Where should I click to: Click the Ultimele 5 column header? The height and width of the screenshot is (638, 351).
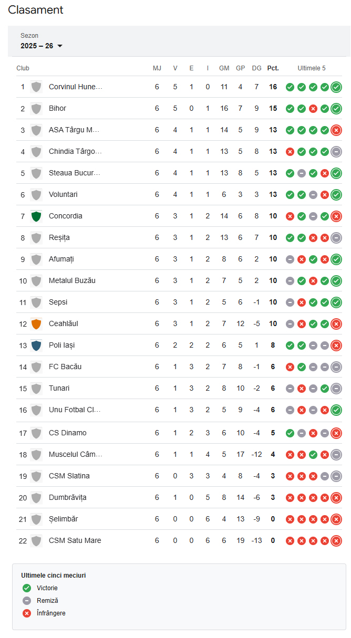[x=312, y=68]
